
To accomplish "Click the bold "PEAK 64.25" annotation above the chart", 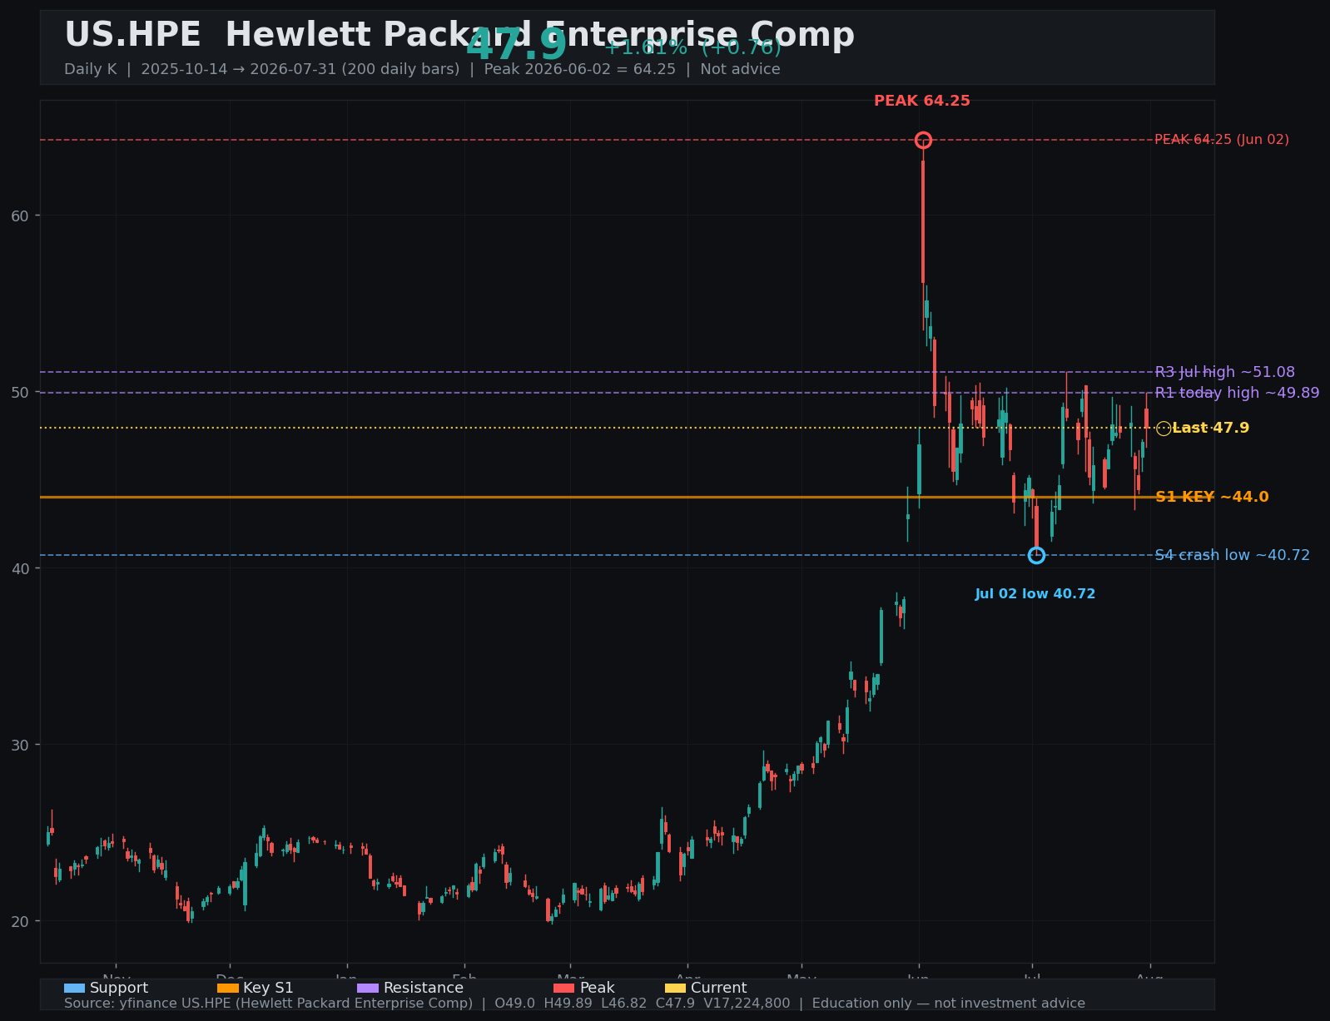I will (922, 102).
